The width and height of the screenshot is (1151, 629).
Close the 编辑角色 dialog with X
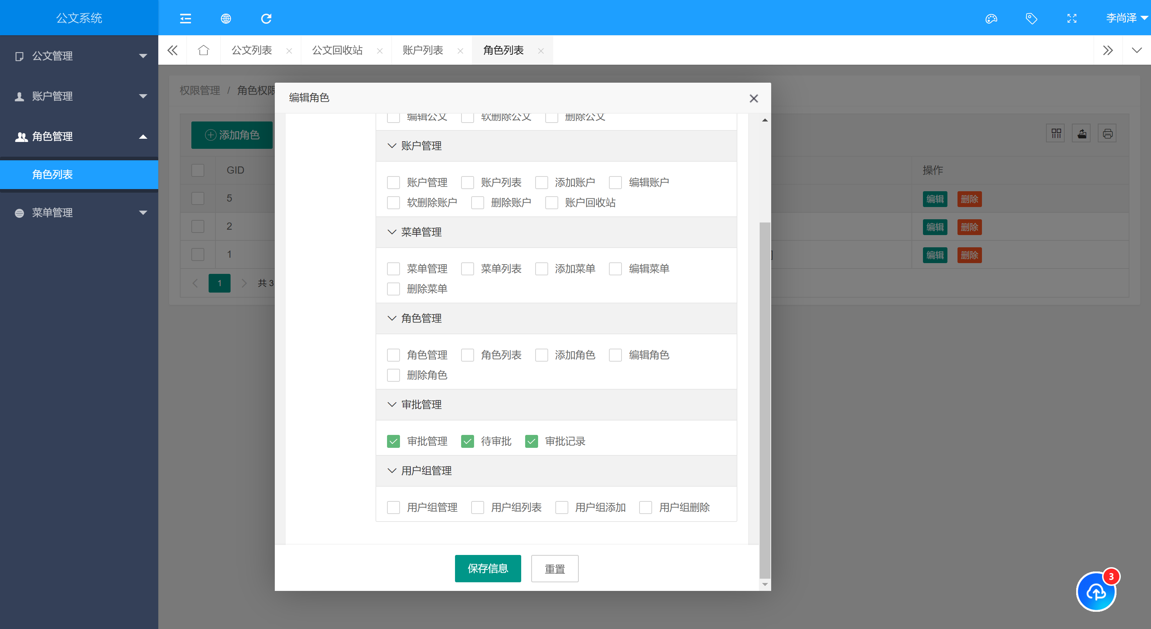[x=754, y=98]
